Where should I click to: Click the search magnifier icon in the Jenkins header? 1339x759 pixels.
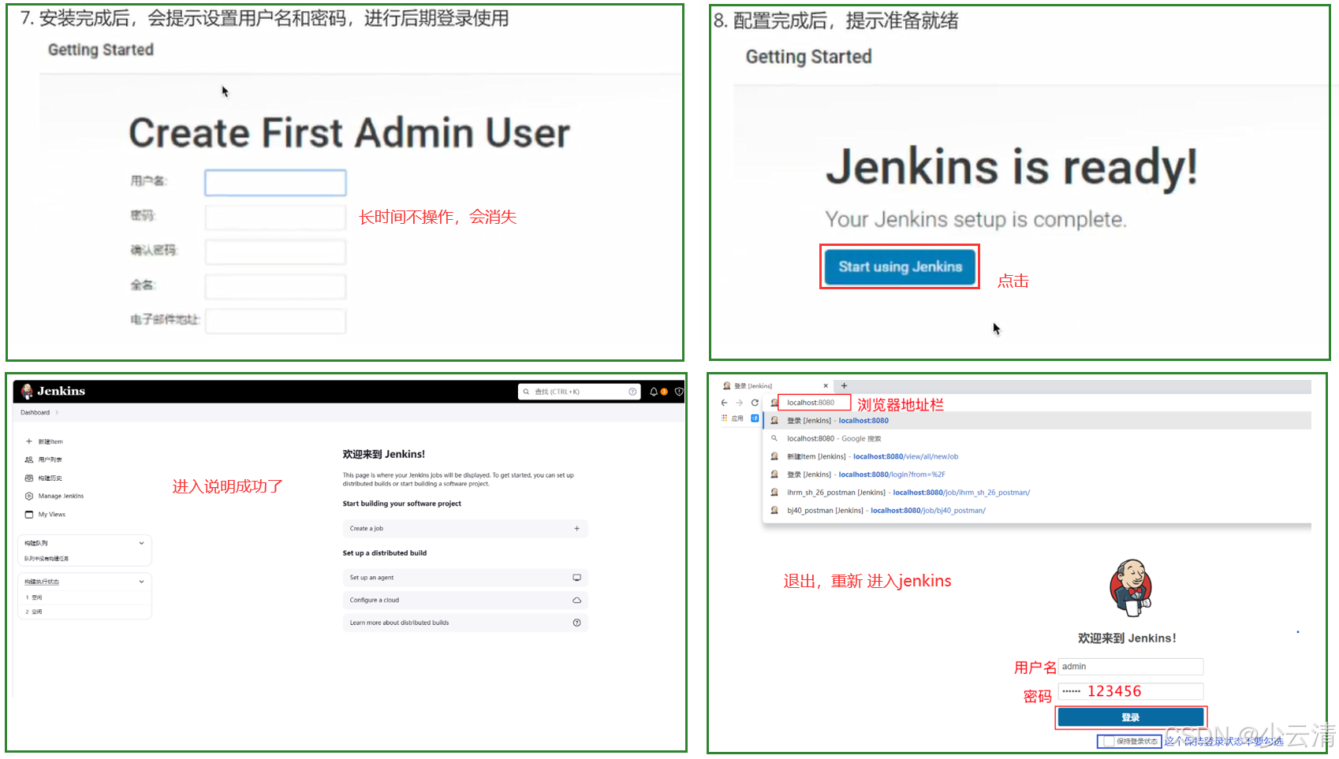(526, 392)
